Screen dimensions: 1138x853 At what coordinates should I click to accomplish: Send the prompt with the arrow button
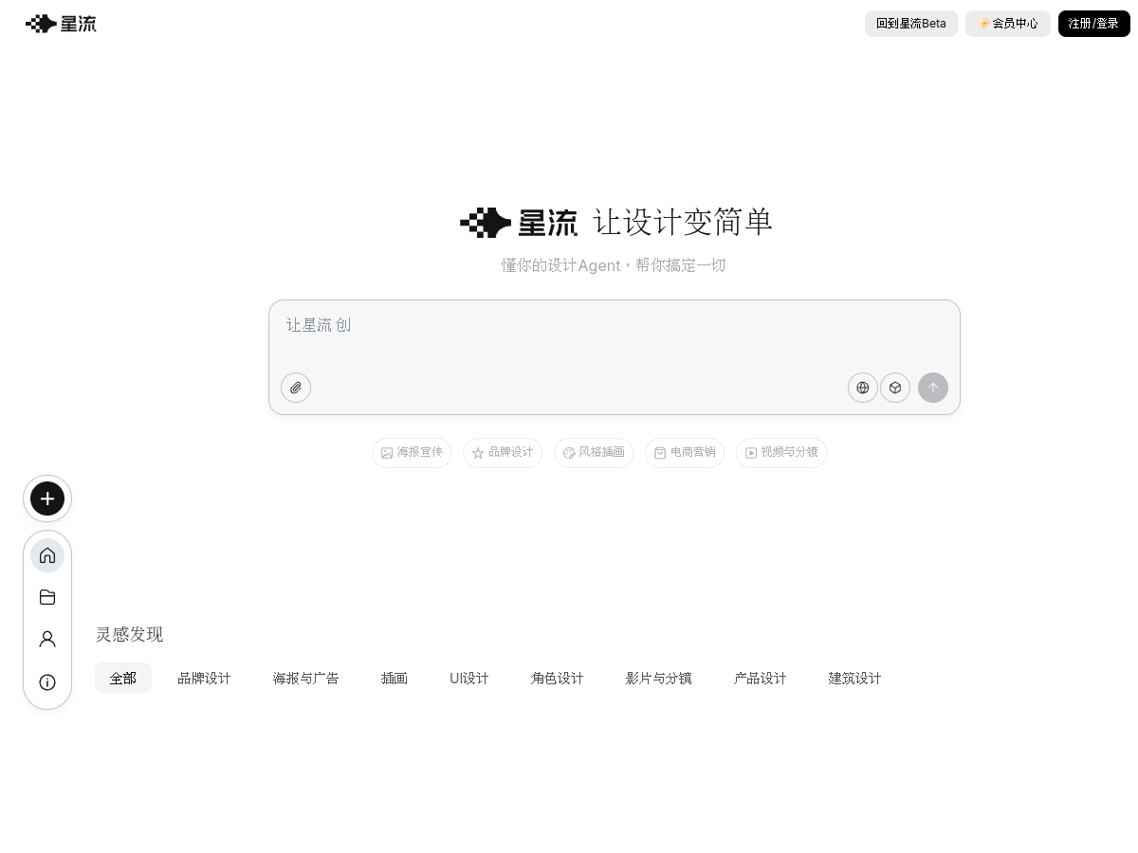pos(933,388)
